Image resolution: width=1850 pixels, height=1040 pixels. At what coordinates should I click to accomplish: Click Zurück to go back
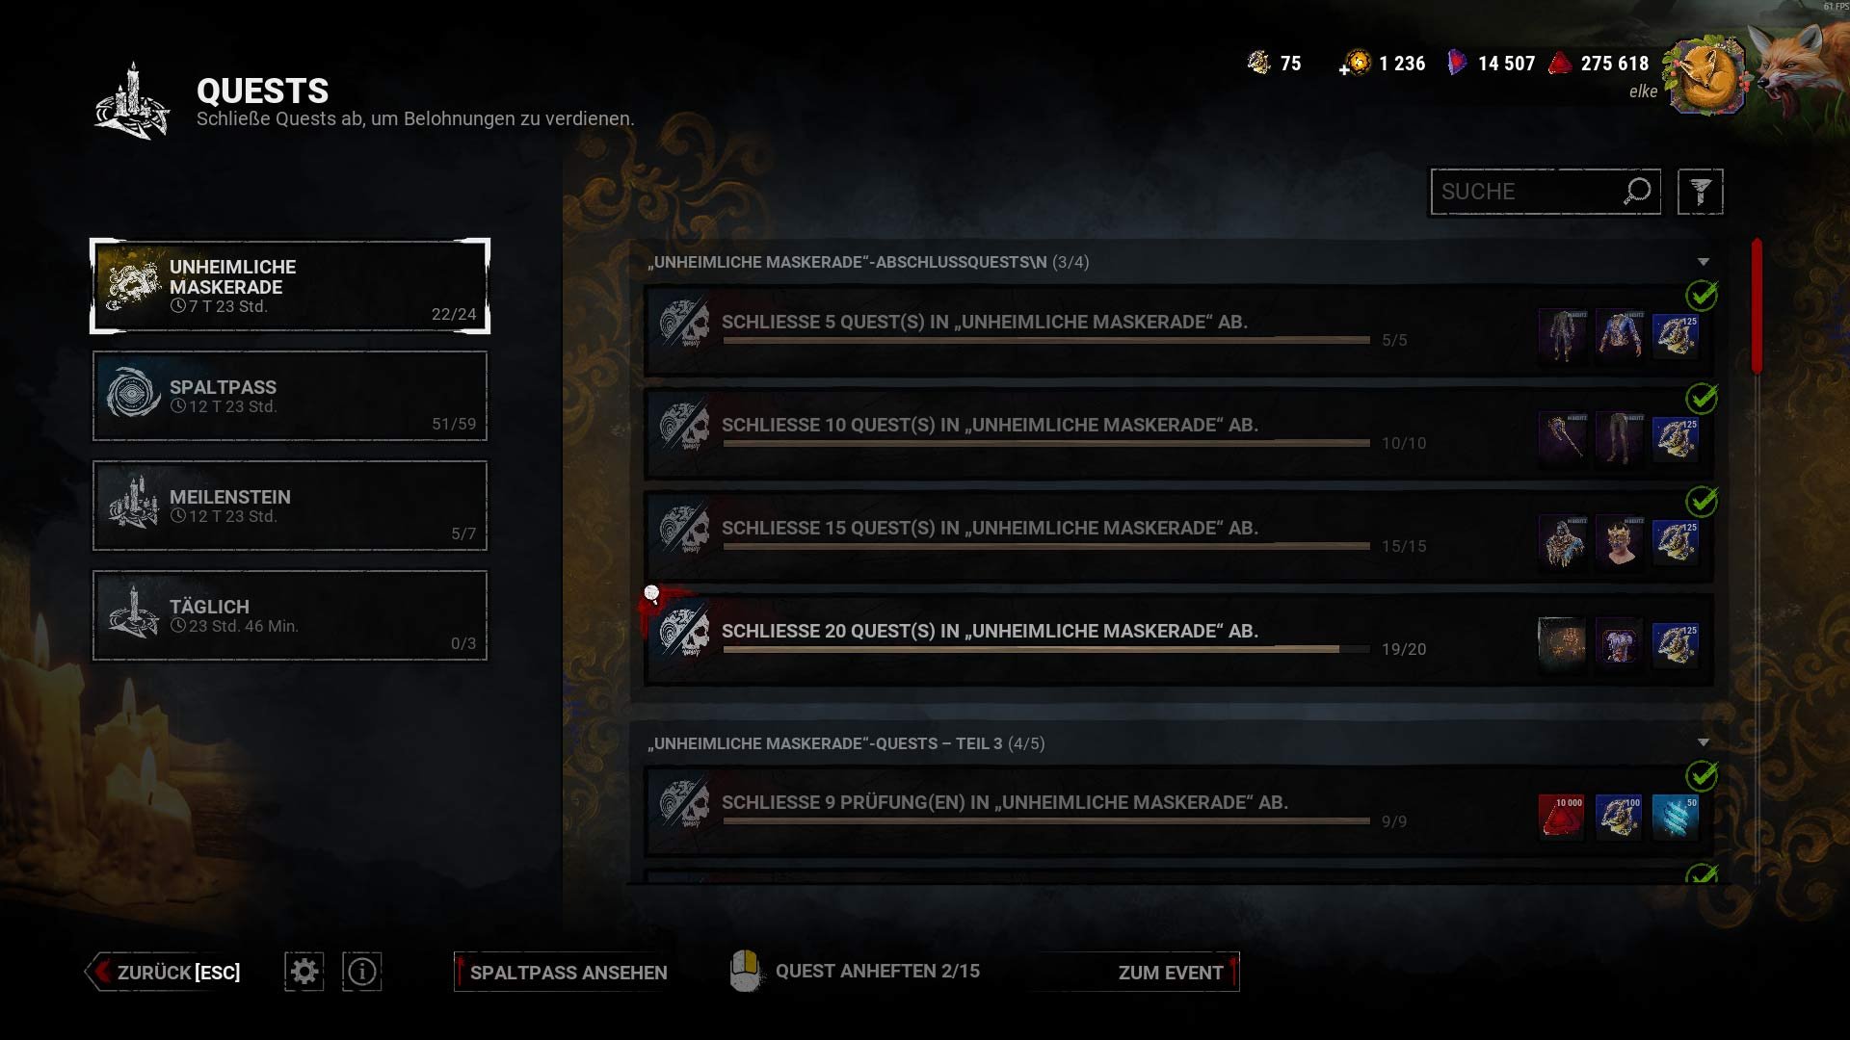coord(164,973)
